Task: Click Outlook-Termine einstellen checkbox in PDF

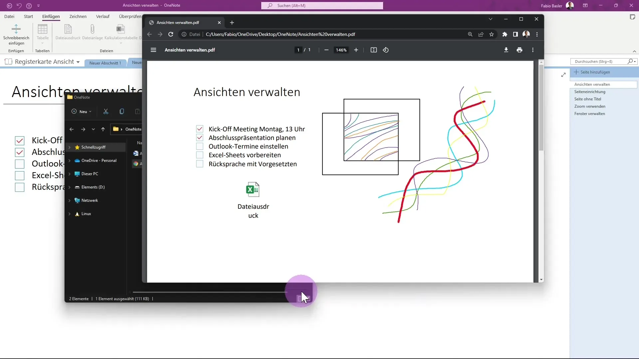Action: coord(200,146)
